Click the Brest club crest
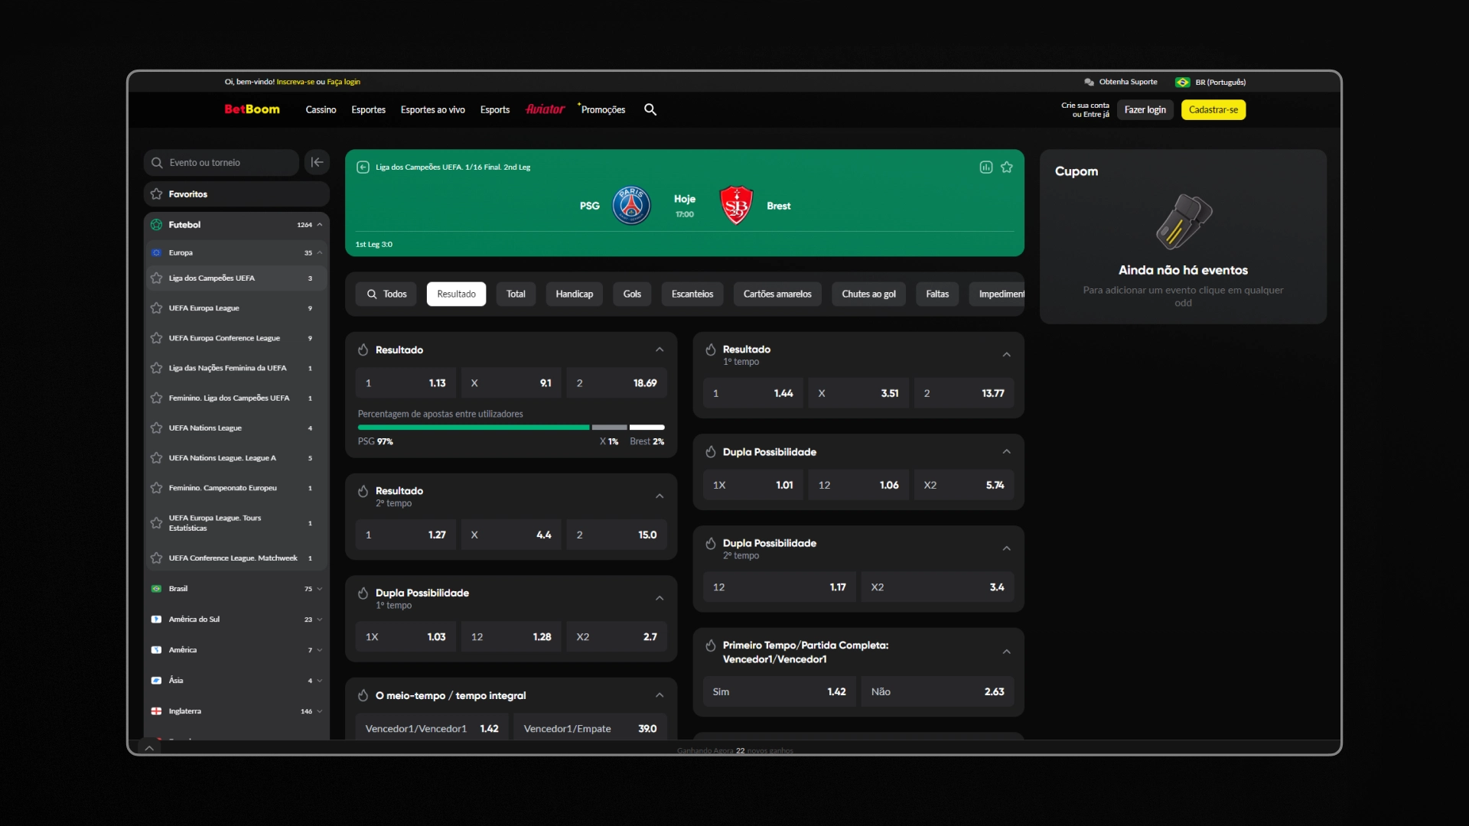 point(736,205)
